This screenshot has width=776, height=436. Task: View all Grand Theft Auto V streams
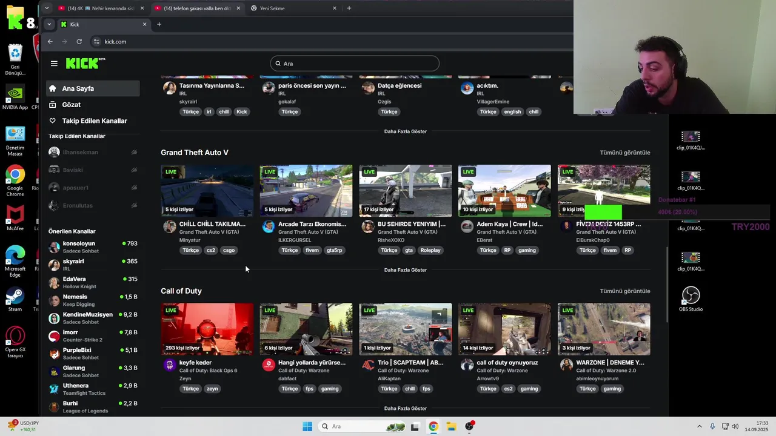click(x=624, y=153)
